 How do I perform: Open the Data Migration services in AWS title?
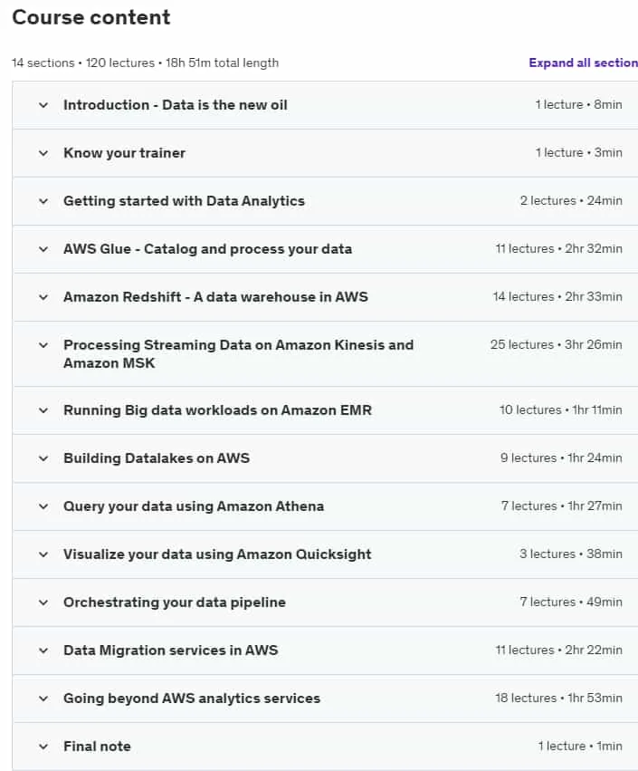(x=170, y=650)
